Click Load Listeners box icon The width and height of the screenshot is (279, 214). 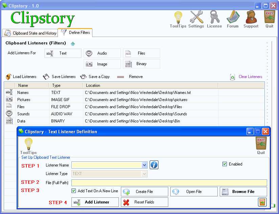8,77
